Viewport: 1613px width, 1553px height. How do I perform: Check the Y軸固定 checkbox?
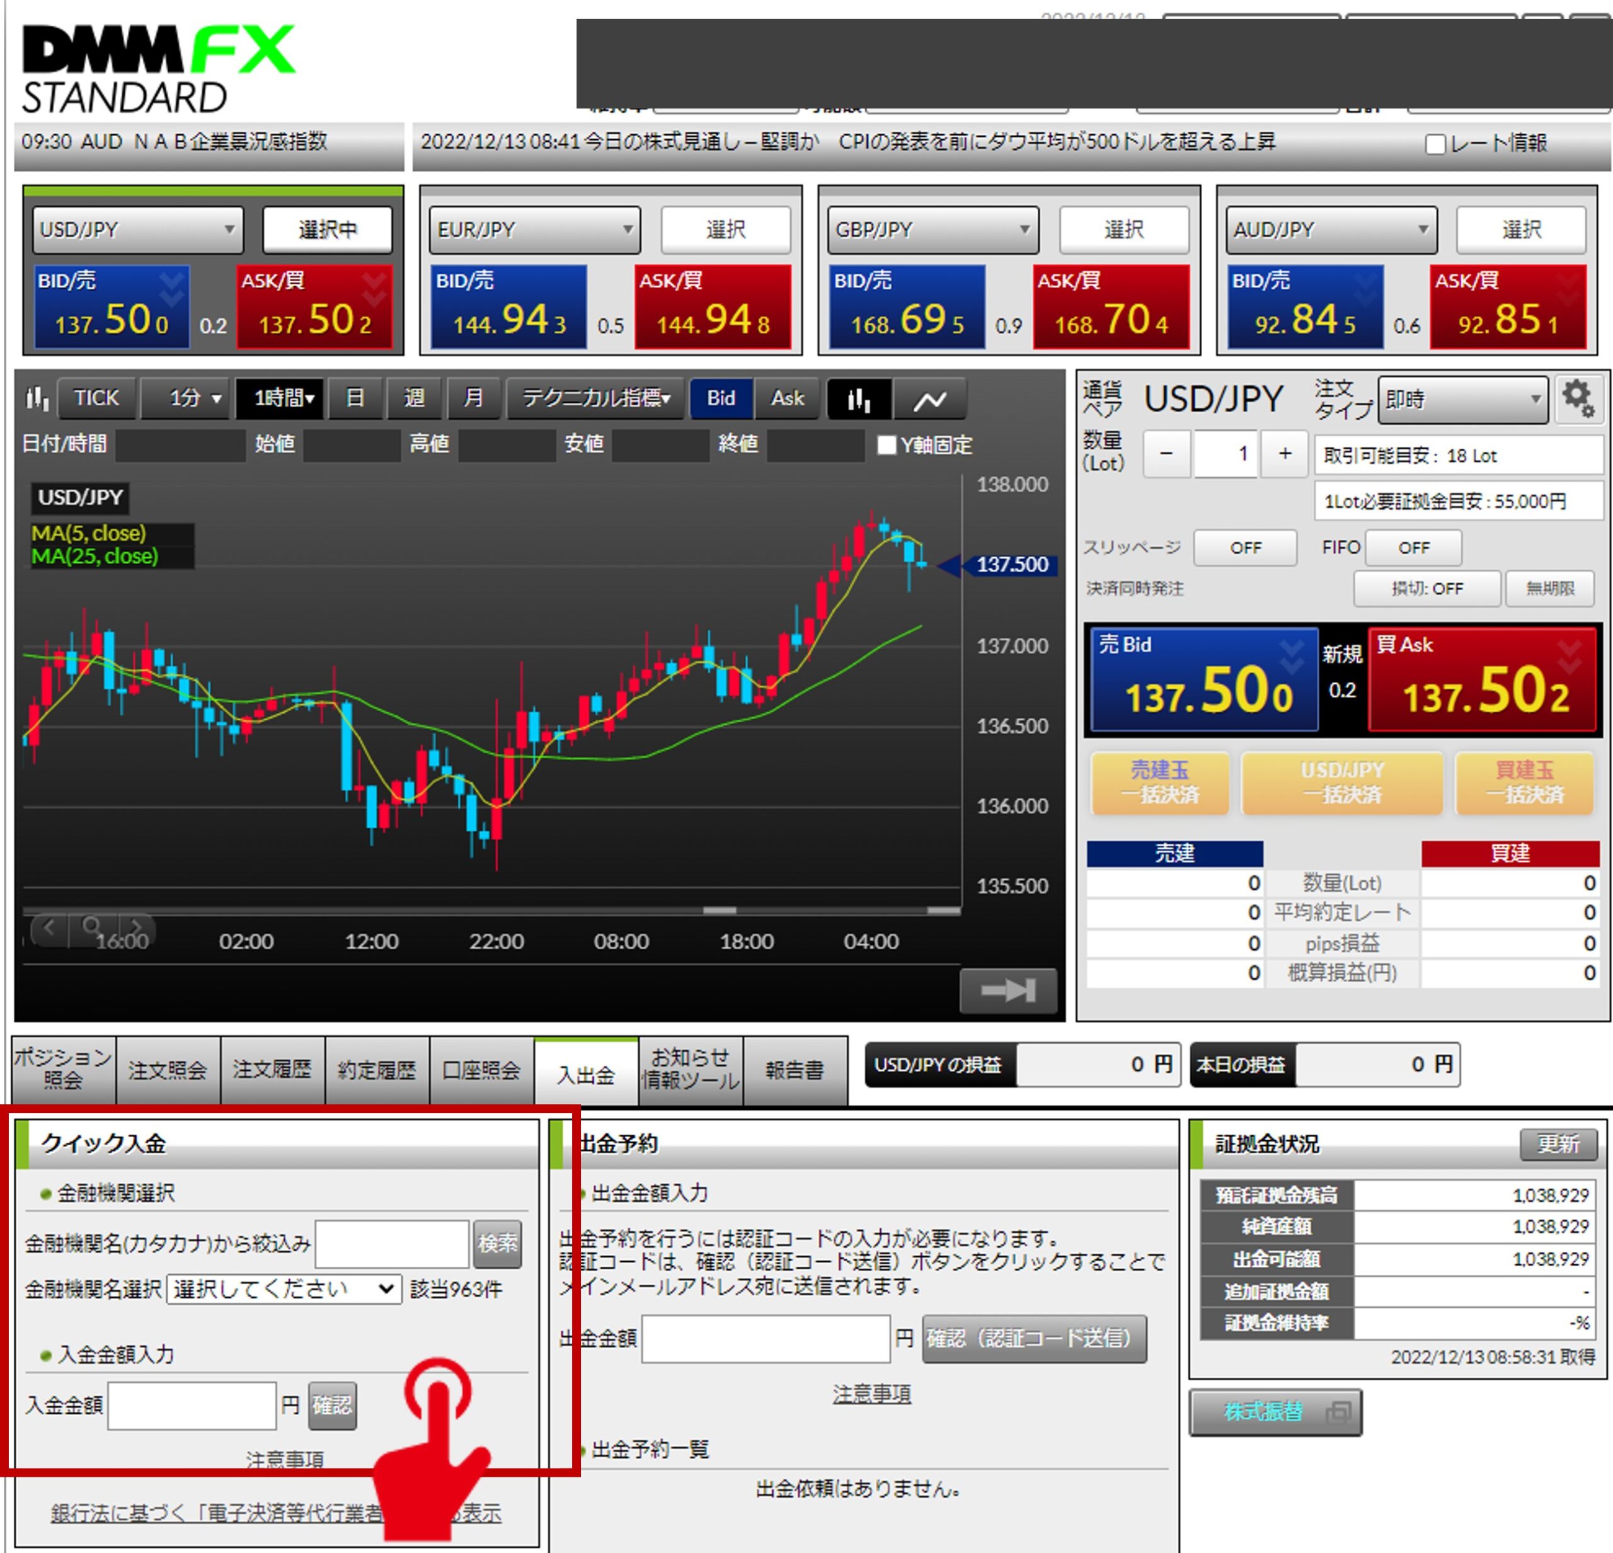point(887,445)
